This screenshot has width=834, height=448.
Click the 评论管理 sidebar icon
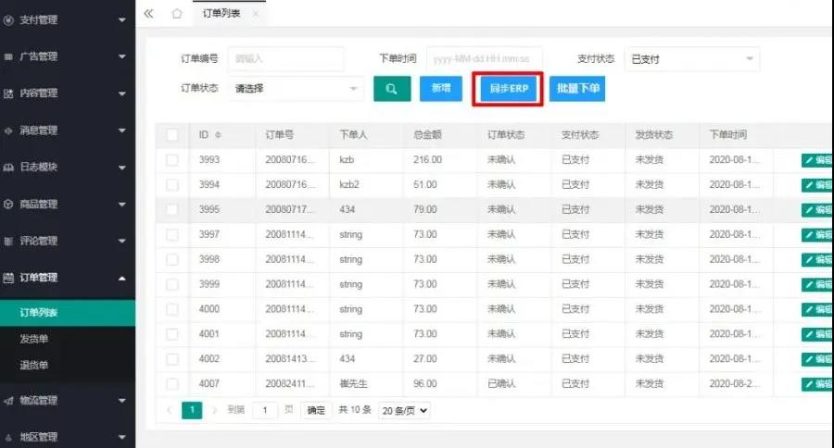point(8,242)
